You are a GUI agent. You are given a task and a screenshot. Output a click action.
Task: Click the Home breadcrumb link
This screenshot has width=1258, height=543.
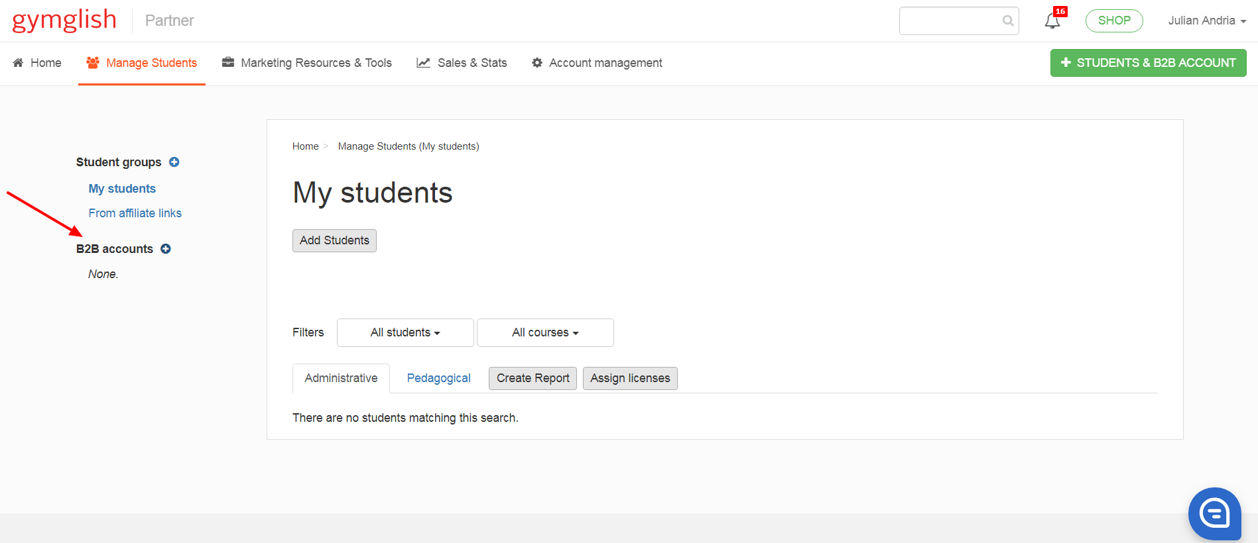(305, 146)
